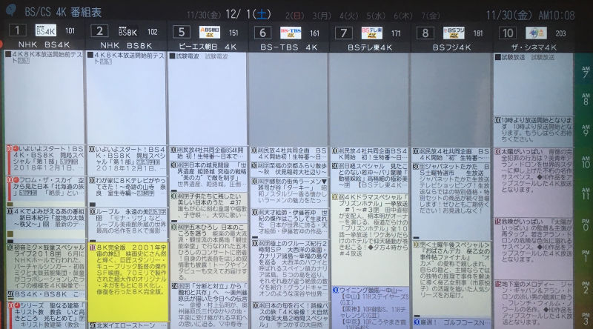Switch to the 6(木) date tab
Image resolution: width=593 pixels, height=329 pixels.
pos(403,16)
